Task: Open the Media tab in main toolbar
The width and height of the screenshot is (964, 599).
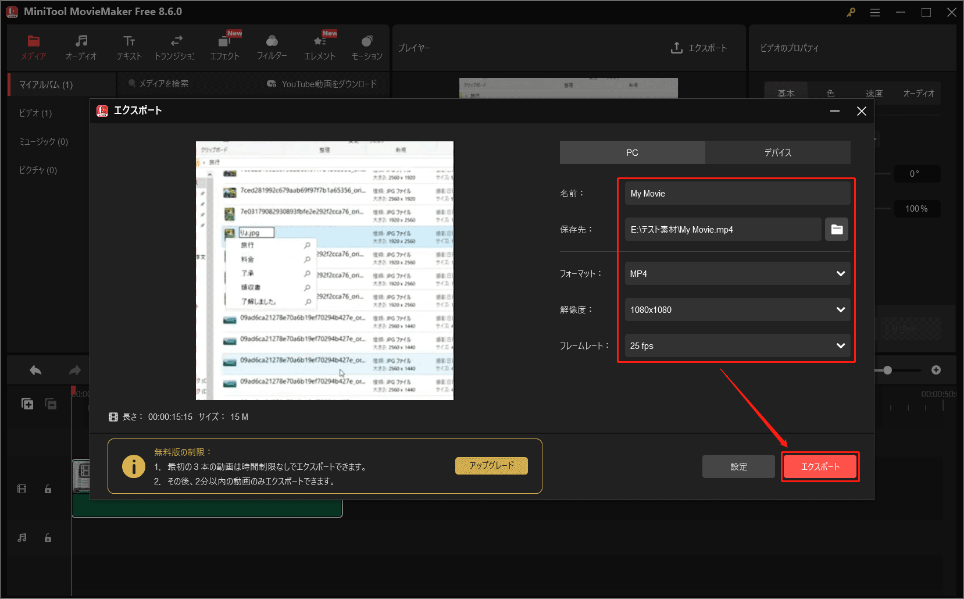Action: click(33, 47)
